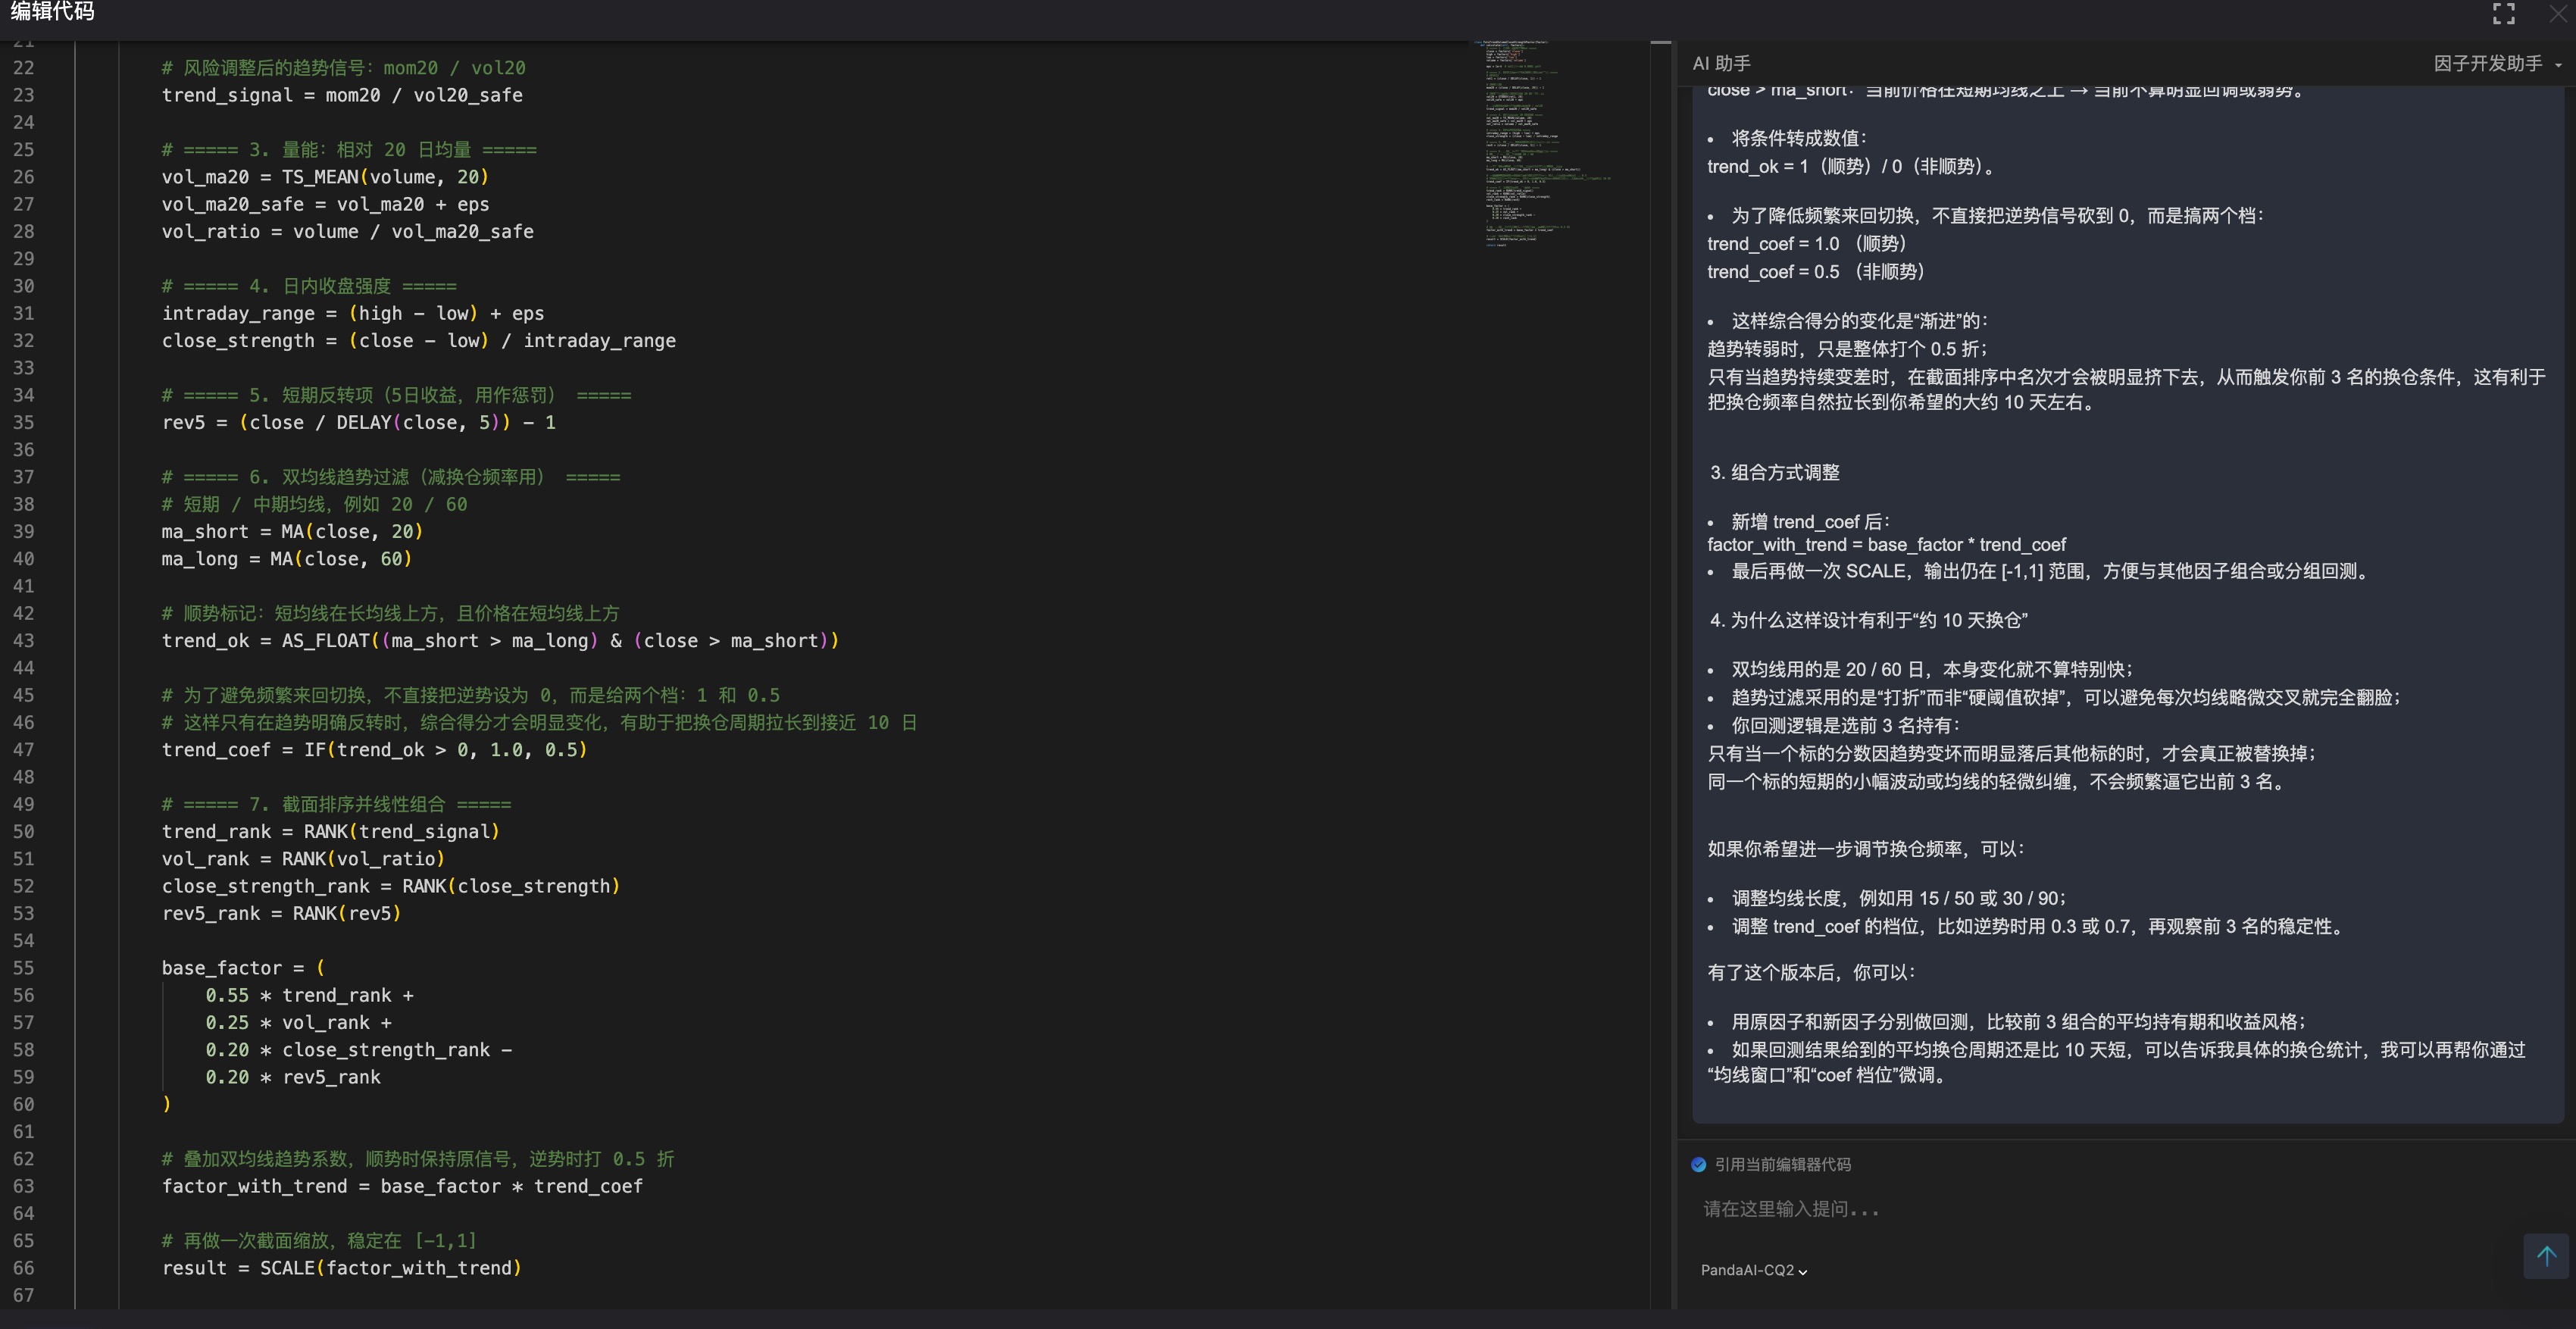Click the 0.55 * trend_rank + line
This screenshot has height=1329, width=2576.
pos(309,995)
